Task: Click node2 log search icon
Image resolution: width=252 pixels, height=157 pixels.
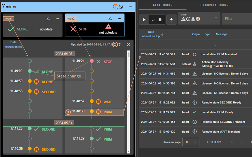Action: (109, 19)
